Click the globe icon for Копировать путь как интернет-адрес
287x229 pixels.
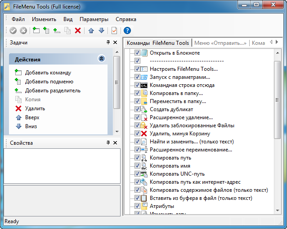[x=144, y=182]
